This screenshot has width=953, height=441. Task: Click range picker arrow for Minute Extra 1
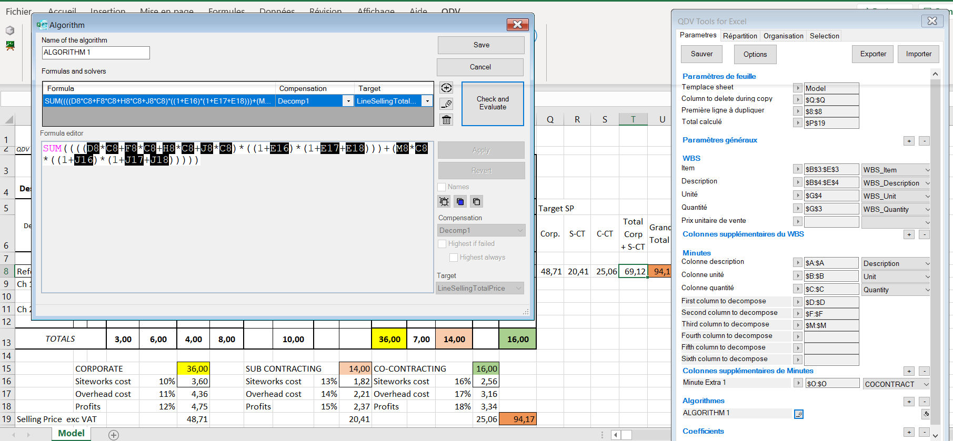pos(799,384)
